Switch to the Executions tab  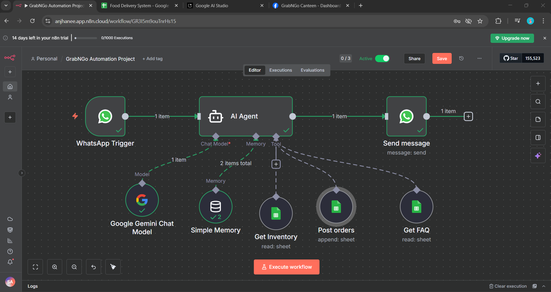click(x=280, y=70)
